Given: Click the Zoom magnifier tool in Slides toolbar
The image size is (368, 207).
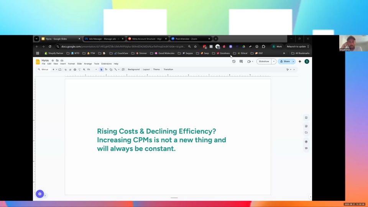Looking at the screenshot, I should (84, 69).
